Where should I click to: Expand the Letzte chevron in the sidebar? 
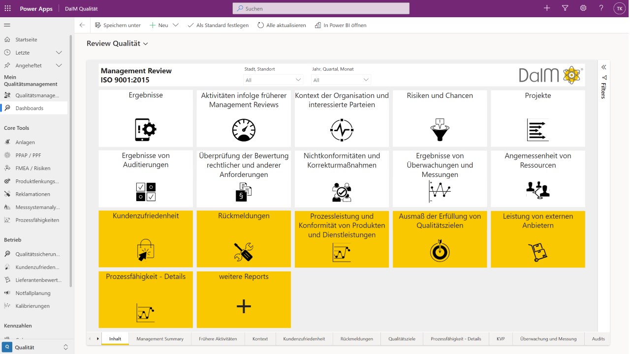59,53
